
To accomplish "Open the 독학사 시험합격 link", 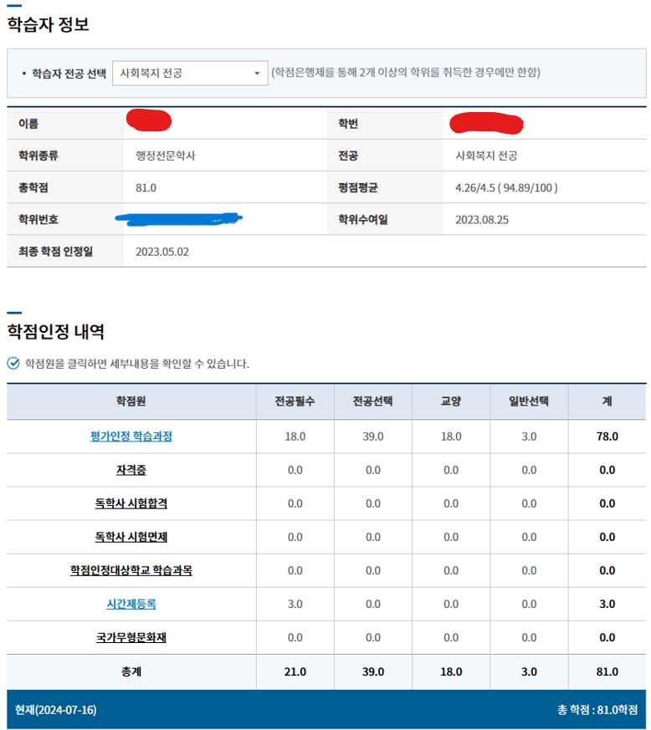I will pos(131,503).
